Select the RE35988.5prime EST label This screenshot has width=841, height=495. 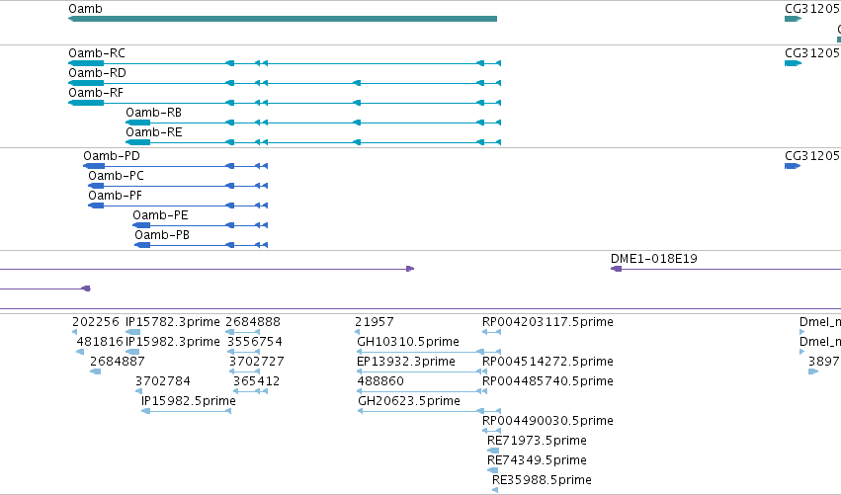[542, 480]
